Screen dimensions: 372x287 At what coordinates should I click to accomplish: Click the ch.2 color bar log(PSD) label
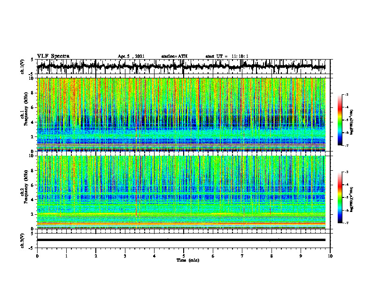352,200
